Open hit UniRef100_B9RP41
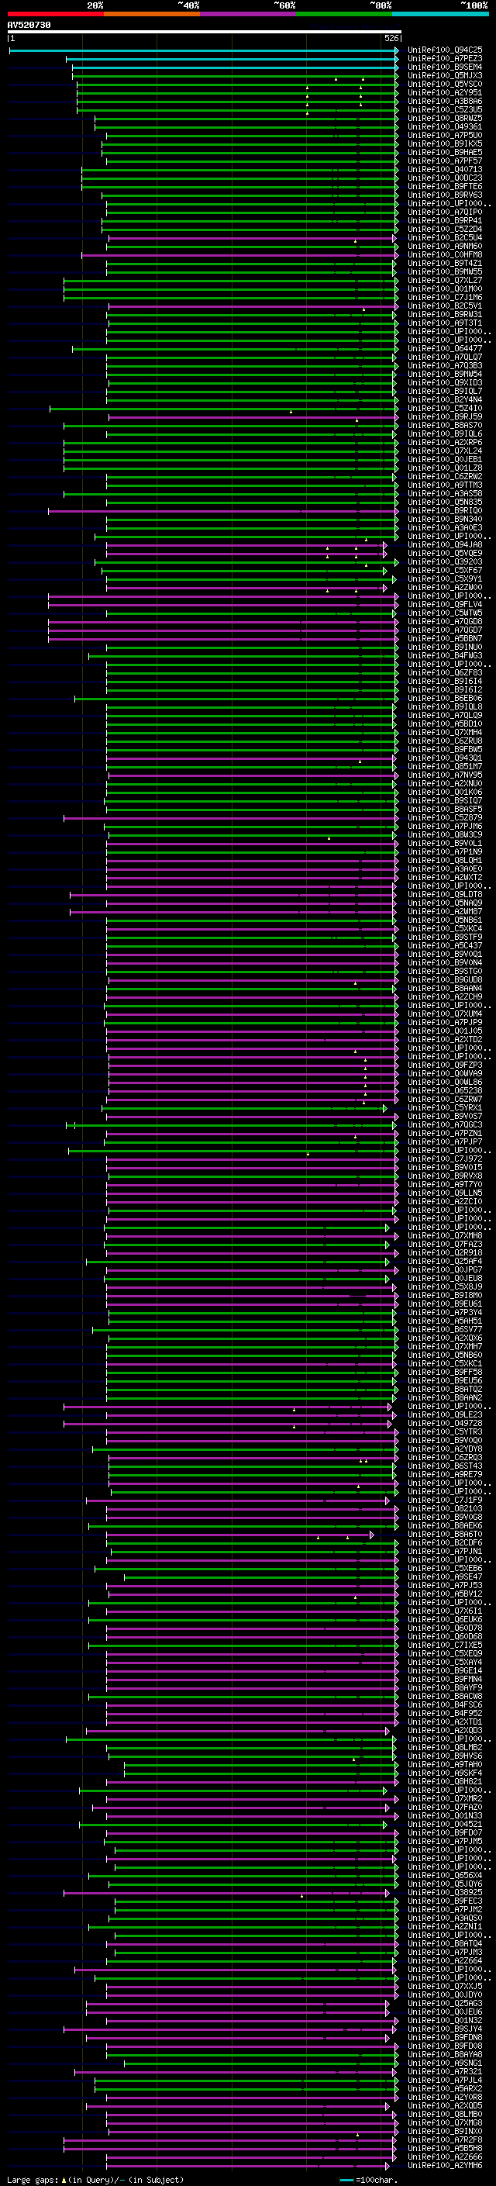 pos(445,222)
